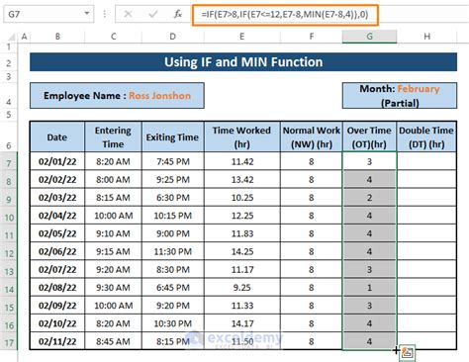The width and height of the screenshot is (469, 362).
Task: Select row 2 header
Action: click(x=9, y=62)
